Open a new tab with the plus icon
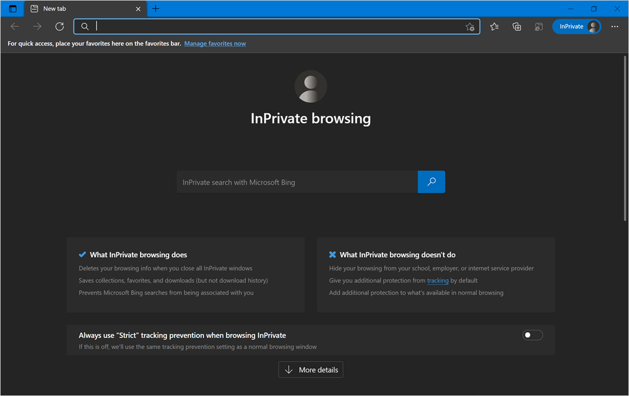The width and height of the screenshot is (629, 396). click(155, 8)
